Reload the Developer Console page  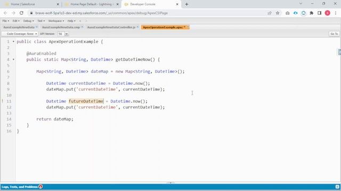(x=21, y=13)
